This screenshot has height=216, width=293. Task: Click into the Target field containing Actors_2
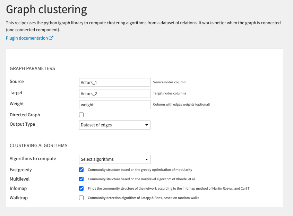[x=115, y=93]
